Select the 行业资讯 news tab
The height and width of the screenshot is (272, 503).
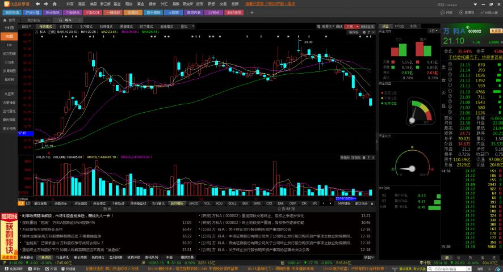62,257
